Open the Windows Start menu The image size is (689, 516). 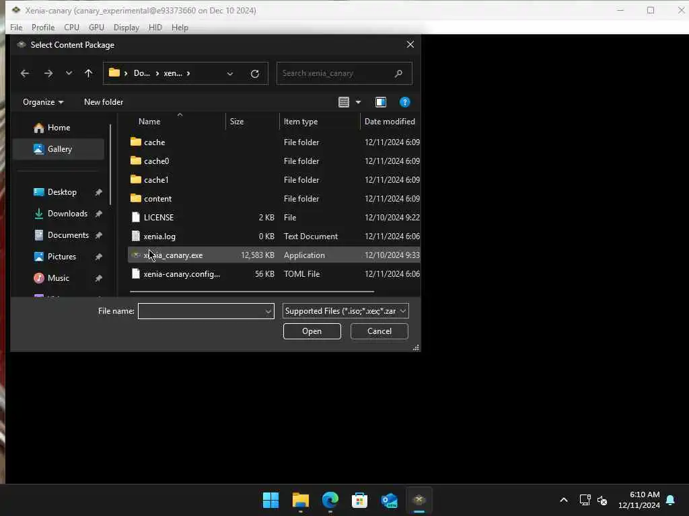pyautogui.click(x=270, y=500)
